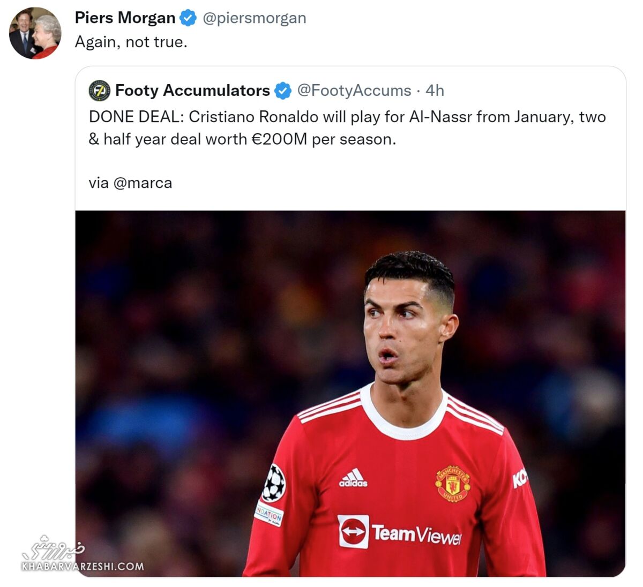Click the 4h timestamp
The height and width of the screenshot is (587, 643).
point(435,91)
